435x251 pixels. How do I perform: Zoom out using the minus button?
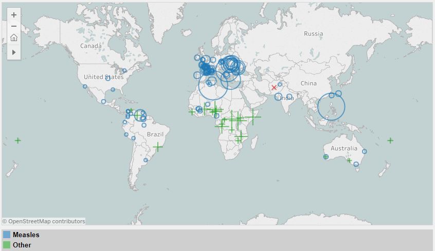(x=14, y=26)
